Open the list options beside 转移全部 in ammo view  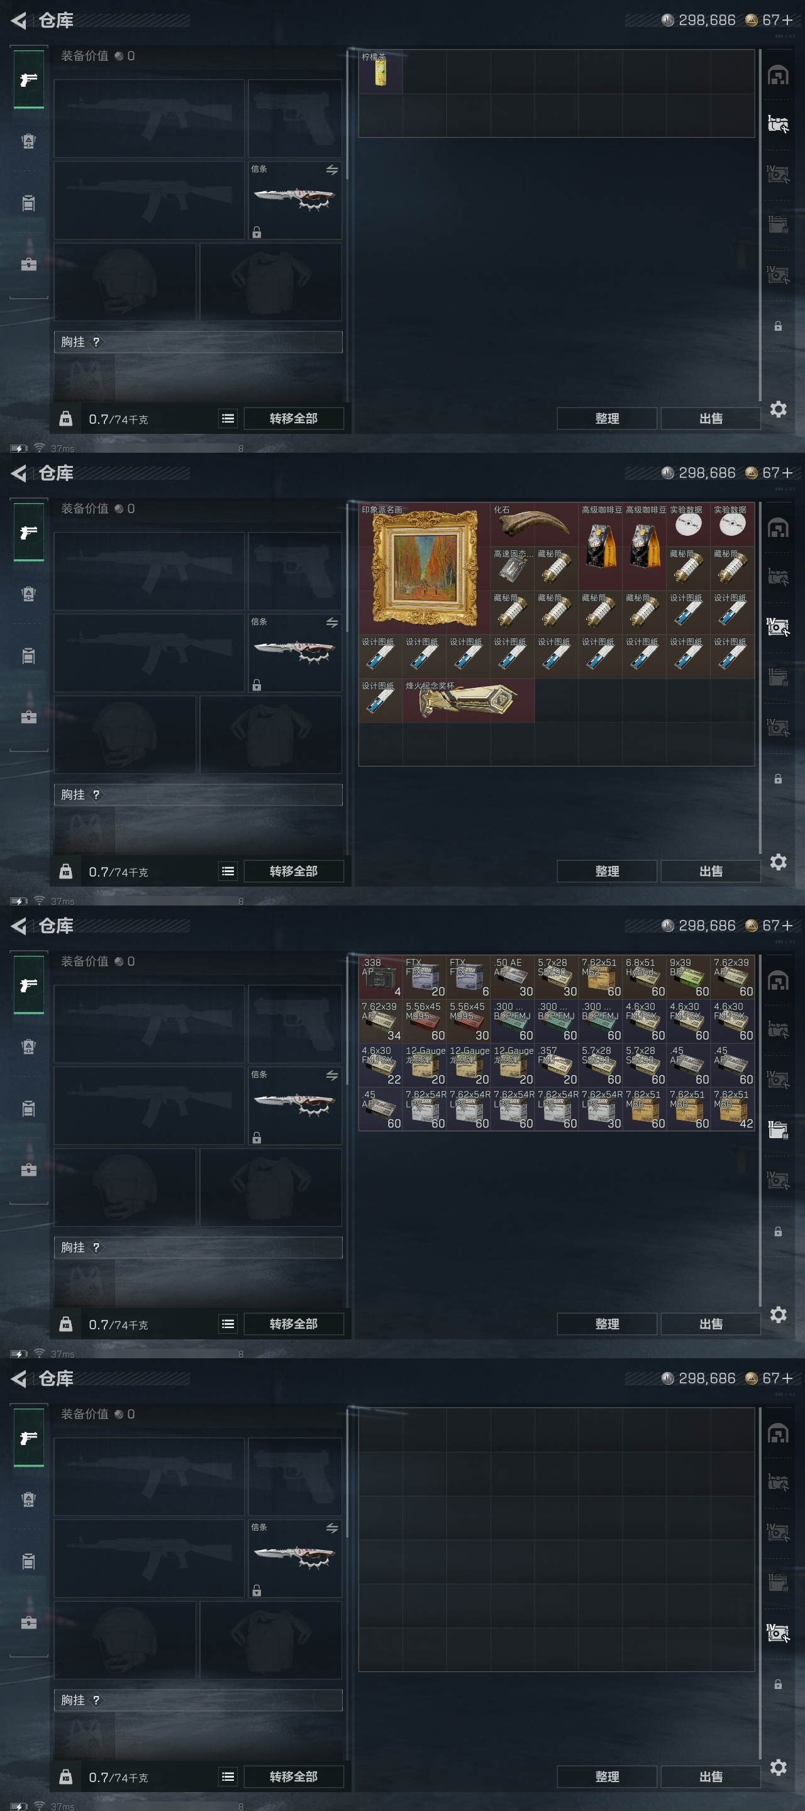228,1324
